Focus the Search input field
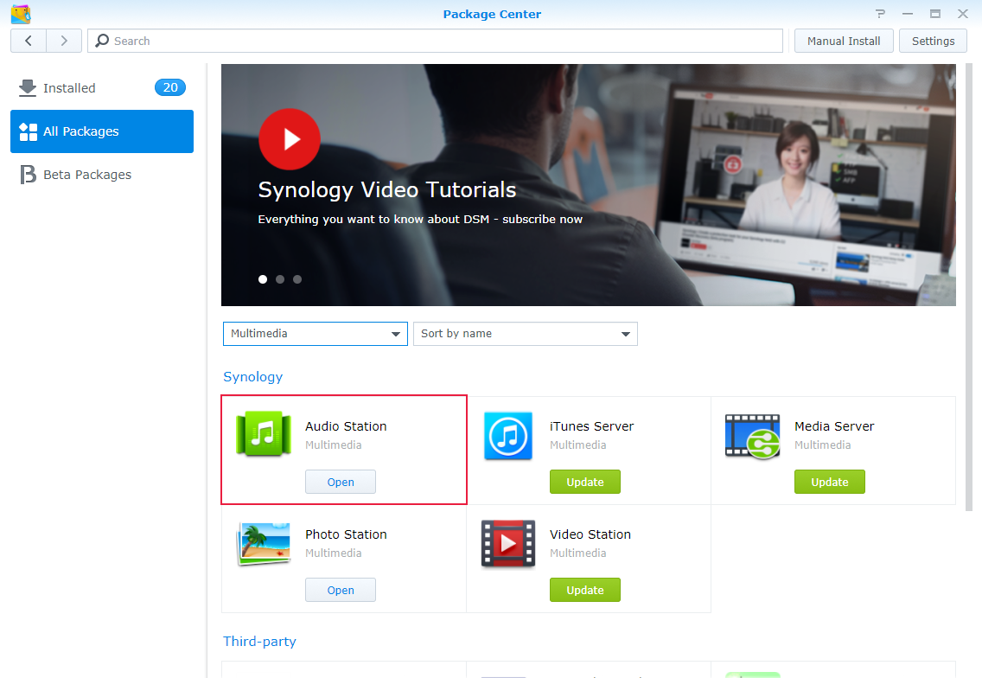The width and height of the screenshot is (982, 678). click(x=436, y=41)
